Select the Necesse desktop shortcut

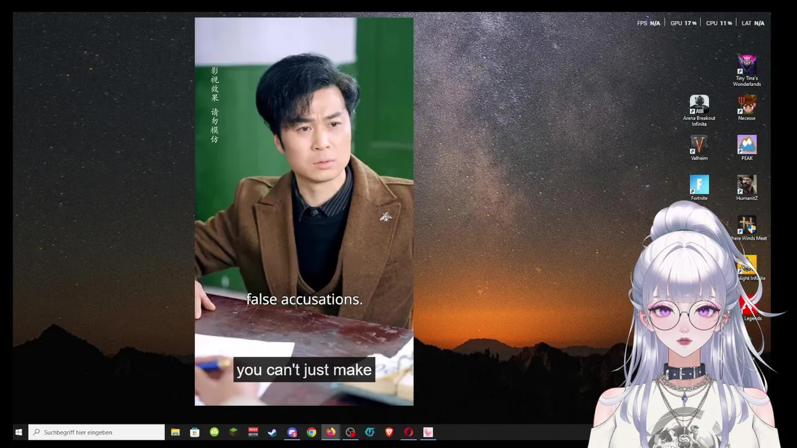747,108
